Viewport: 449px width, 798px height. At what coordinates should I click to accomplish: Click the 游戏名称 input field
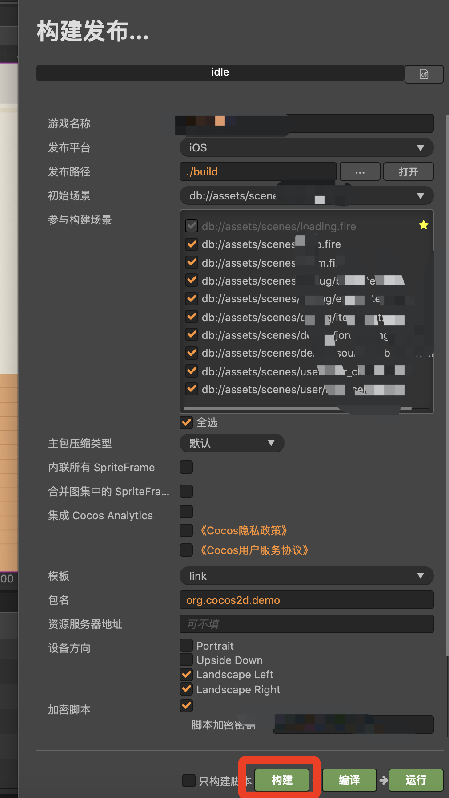(306, 123)
